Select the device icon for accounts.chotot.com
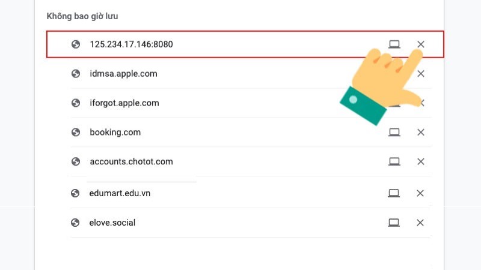This screenshot has height=270, width=481. pyautogui.click(x=394, y=161)
